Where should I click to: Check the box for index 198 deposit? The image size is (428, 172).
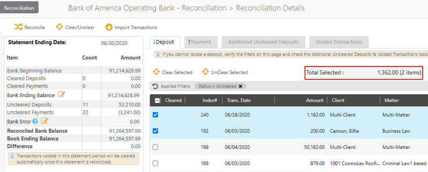pos(155,147)
